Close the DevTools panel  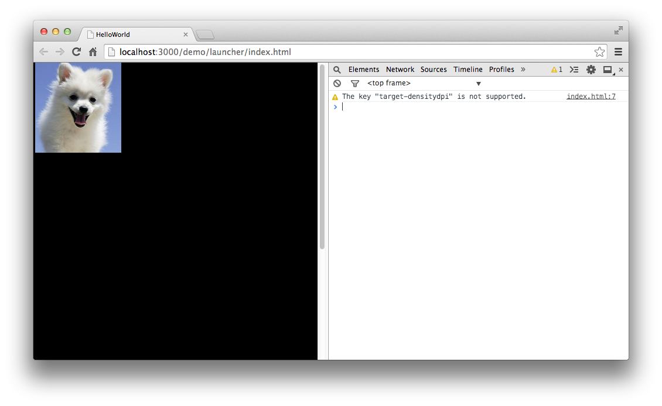(x=621, y=70)
